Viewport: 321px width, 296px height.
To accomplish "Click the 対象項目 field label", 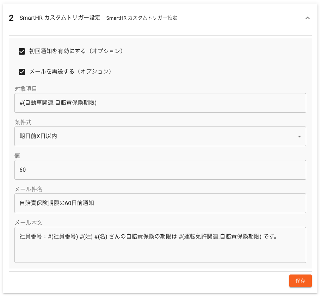I will [x=26, y=89].
